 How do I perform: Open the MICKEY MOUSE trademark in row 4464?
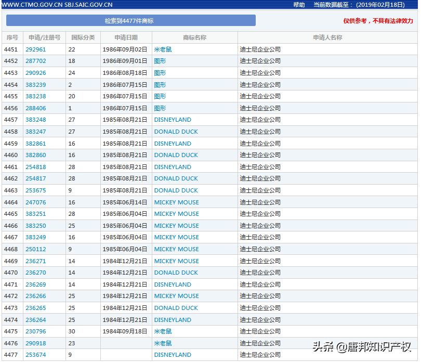coord(176,202)
